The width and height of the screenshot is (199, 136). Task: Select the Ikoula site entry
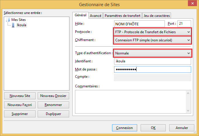tap(22, 25)
